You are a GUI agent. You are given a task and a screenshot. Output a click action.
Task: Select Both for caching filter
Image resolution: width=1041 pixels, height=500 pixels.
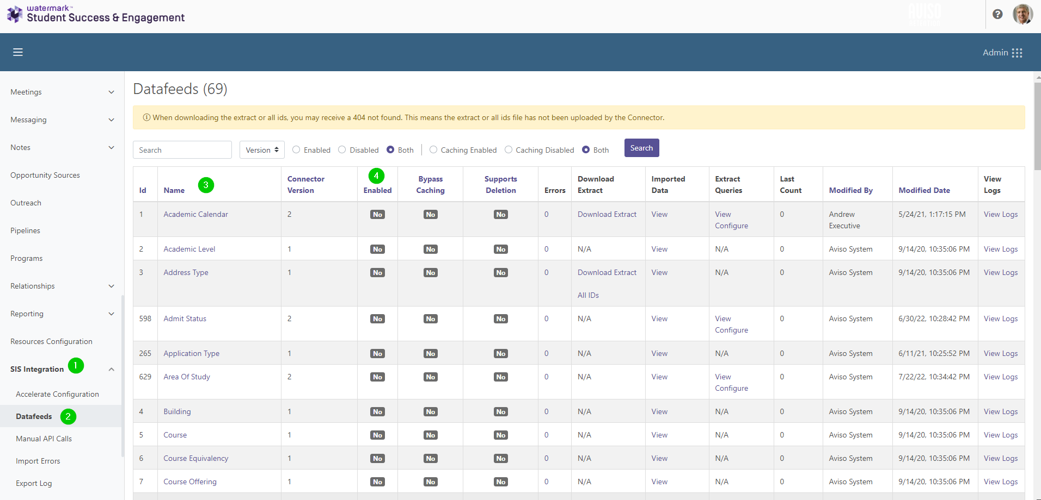586,149
